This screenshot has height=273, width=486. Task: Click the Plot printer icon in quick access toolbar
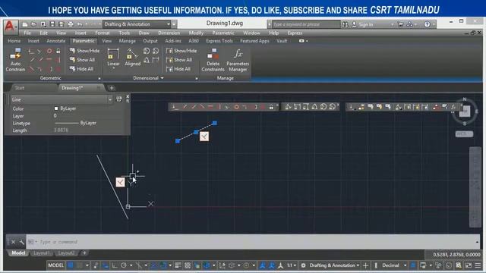71,24
